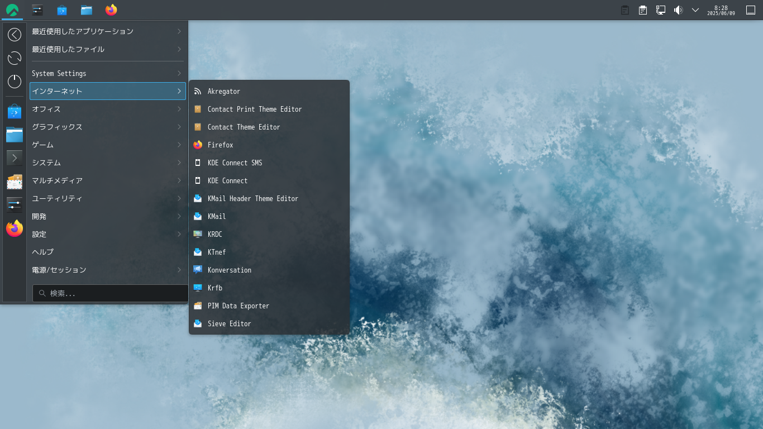Click the 8:28 clock in the panel

coord(721,10)
